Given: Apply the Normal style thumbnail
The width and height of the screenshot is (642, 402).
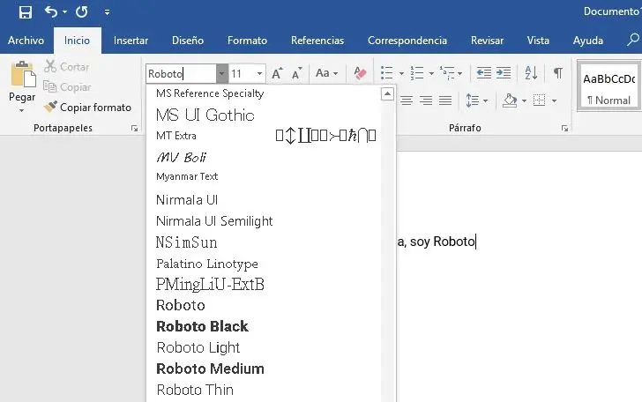Looking at the screenshot, I should 608,86.
